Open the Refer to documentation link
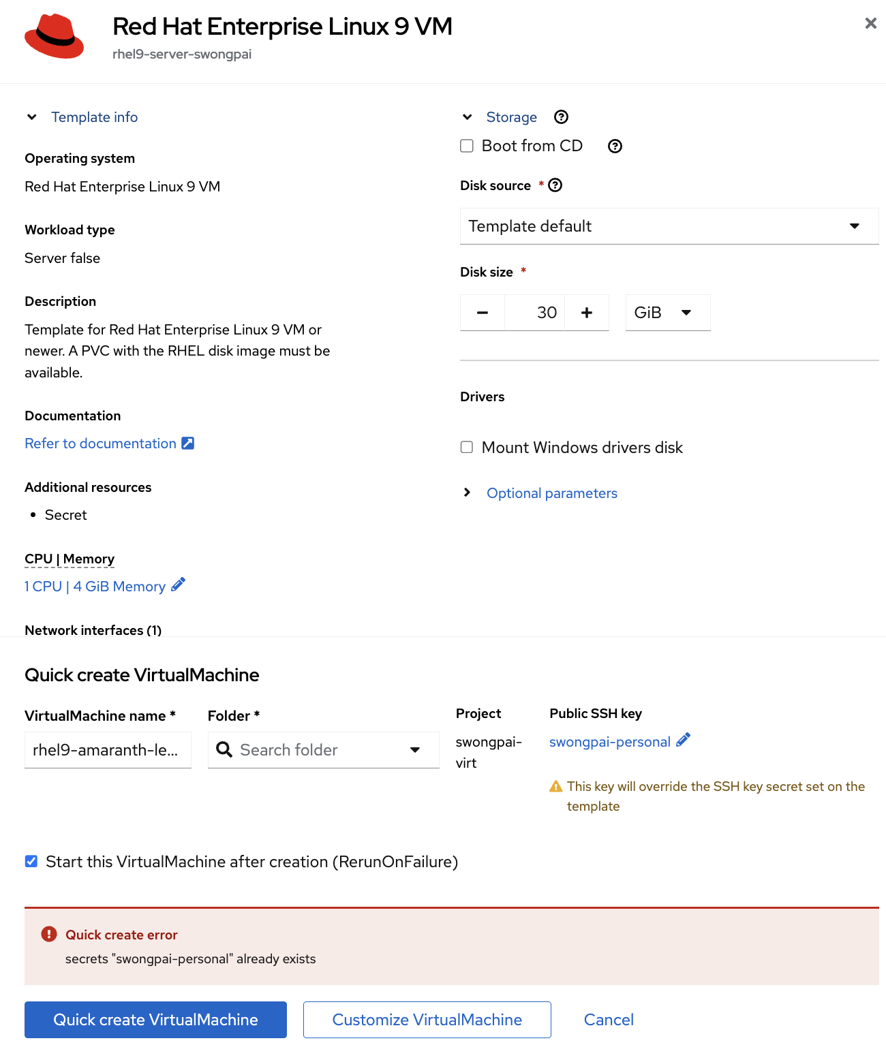886x1060 pixels. pos(100,443)
